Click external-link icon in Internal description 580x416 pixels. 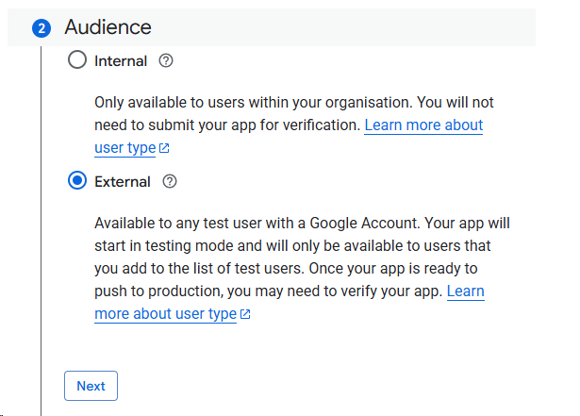point(164,149)
